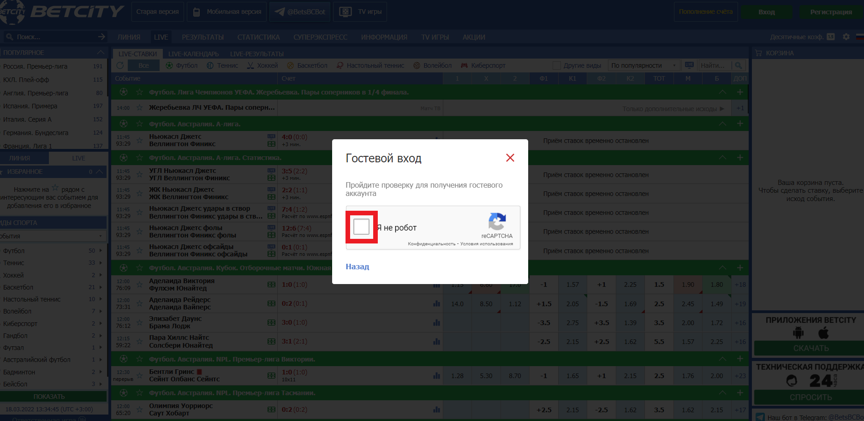The width and height of the screenshot is (864, 421).
Task: Select odds 1.28 for Бентли Гринс
Action: tap(457, 376)
